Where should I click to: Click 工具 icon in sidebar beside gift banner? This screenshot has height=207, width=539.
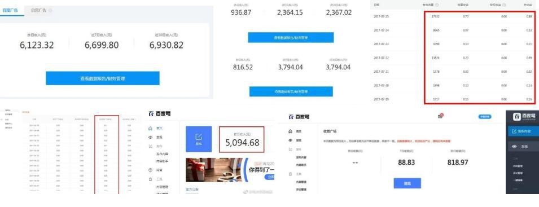[150, 179]
